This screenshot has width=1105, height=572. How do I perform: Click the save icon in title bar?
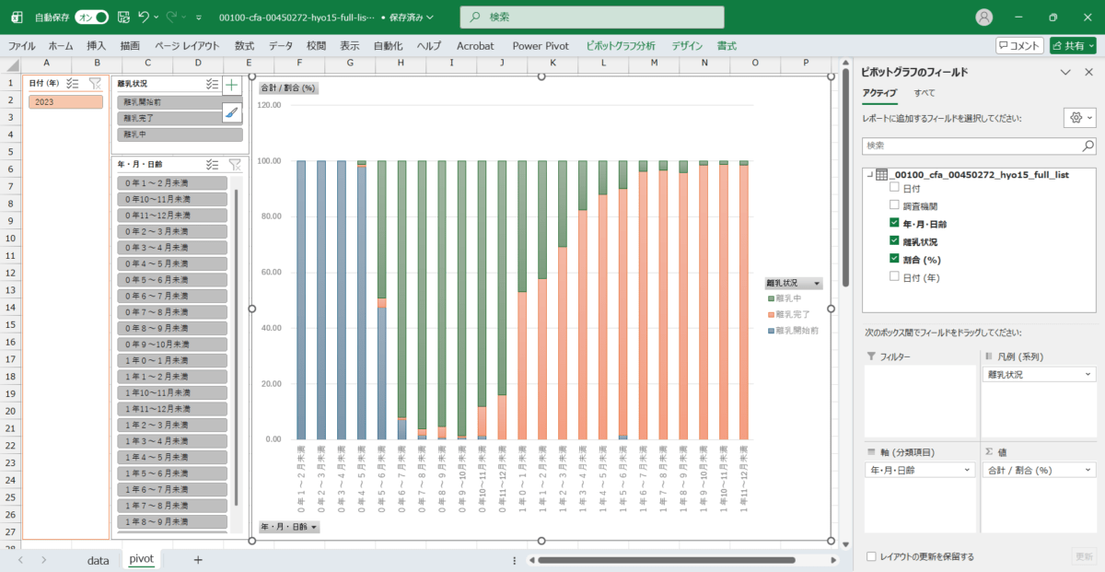coord(123,17)
